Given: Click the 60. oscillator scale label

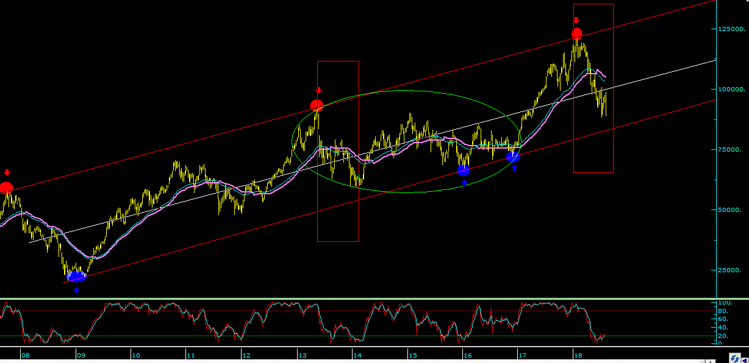Looking at the screenshot, I should point(724,319).
